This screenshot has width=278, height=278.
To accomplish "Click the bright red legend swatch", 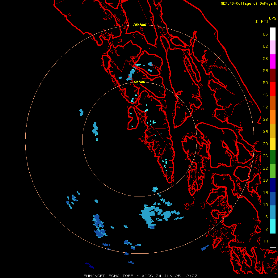I will (273, 89).
